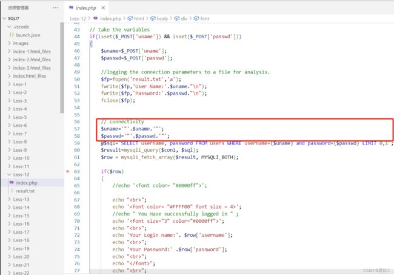Expand the index.html_files folder
The image size is (394, 275).
click(9, 76)
